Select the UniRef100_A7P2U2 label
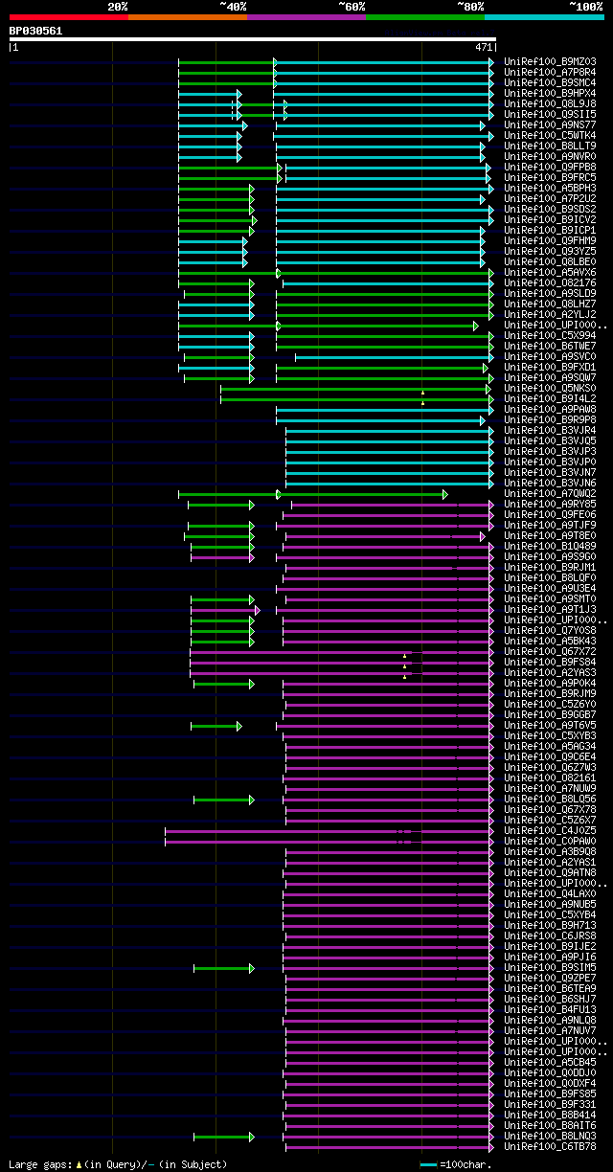Image resolution: width=613 pixels, height=1172 pixels. click(x=550, y=199)
